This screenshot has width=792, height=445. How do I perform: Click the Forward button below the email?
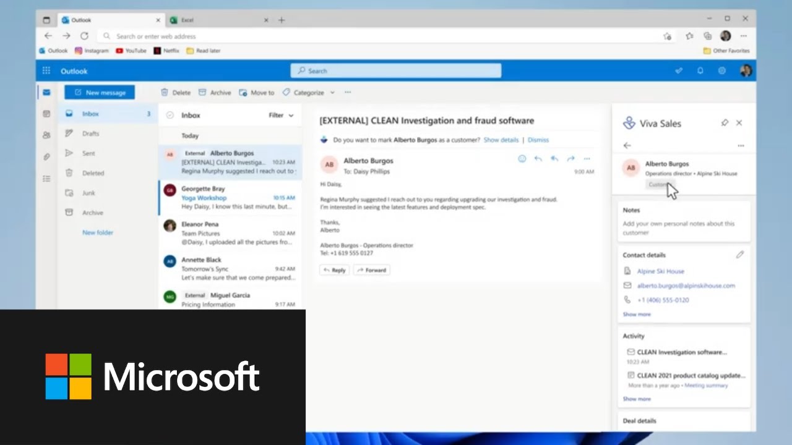[x=371, y=270]
